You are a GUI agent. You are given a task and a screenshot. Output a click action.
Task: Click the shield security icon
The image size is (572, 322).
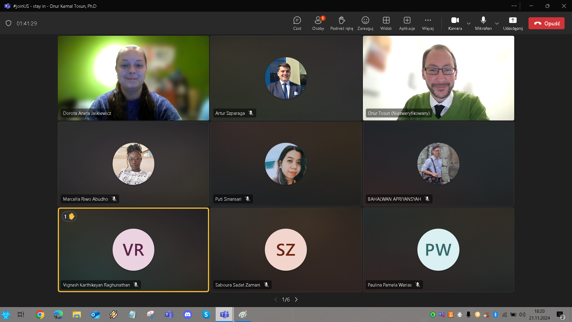tap(9, 23)
